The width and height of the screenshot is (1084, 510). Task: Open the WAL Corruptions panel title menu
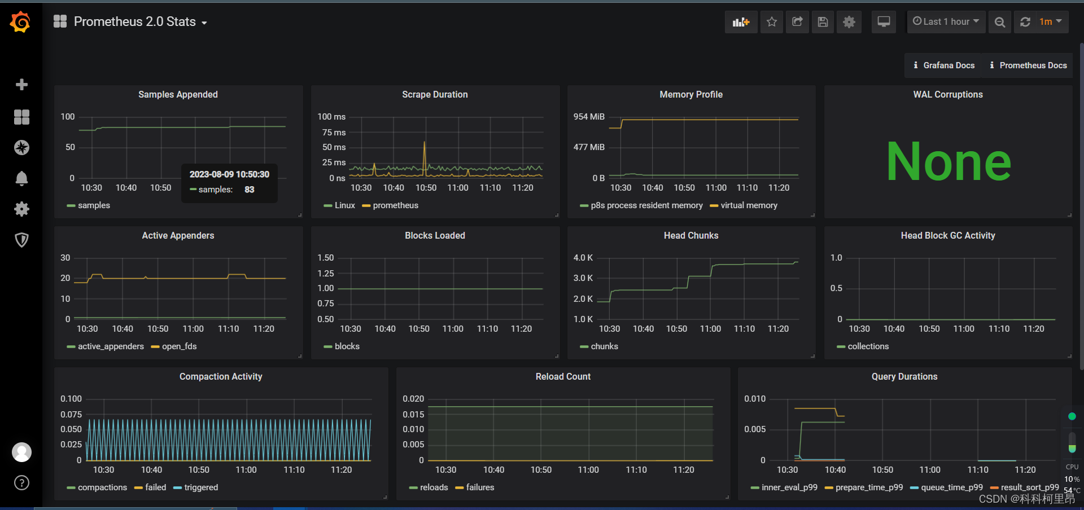pyautogui.click(x=948, y=94)
